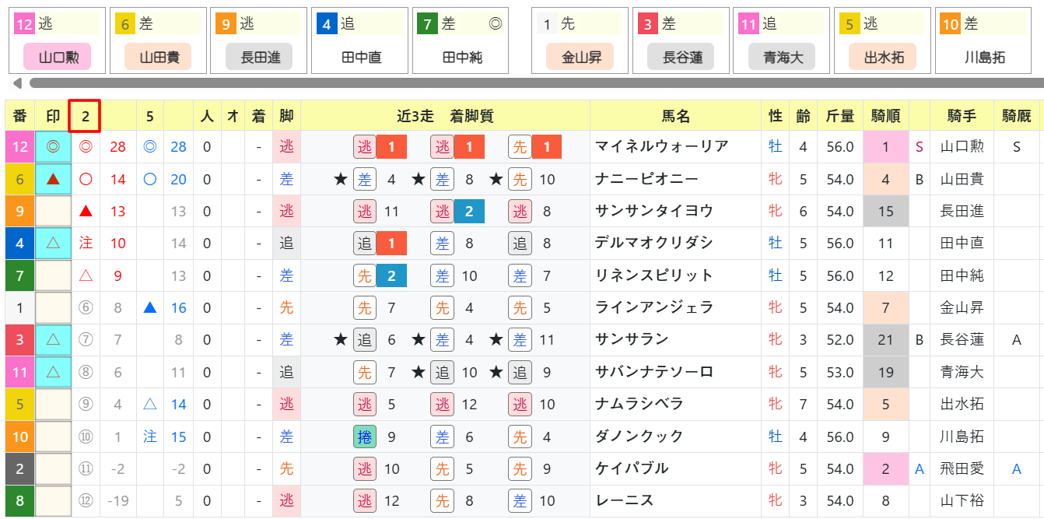The height and width of the screenshot is (519, 1044).
Task: Click jockey button 山口勲 in top card
Action: coord(57,57)
